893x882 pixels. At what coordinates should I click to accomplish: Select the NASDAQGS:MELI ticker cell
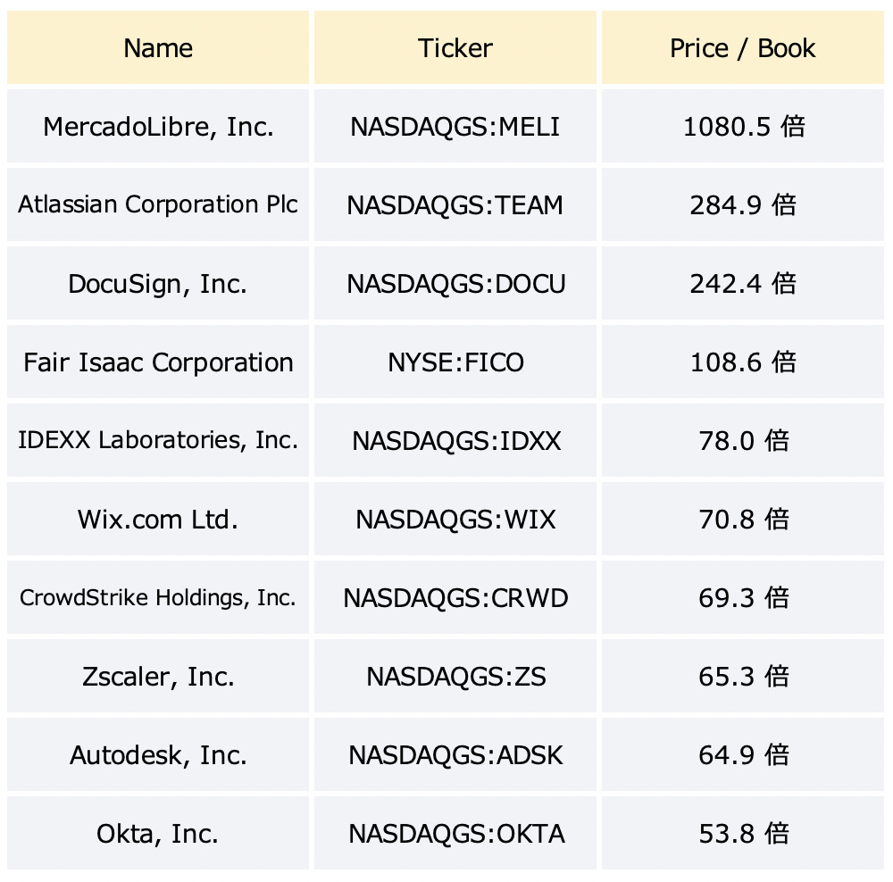455,127
